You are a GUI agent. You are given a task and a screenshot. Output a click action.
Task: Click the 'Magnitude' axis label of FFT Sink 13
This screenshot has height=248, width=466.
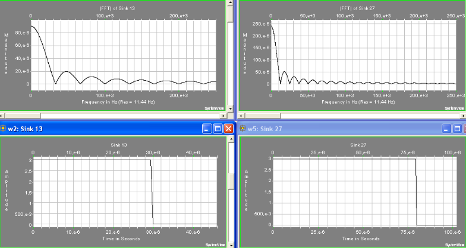(7, 54)
